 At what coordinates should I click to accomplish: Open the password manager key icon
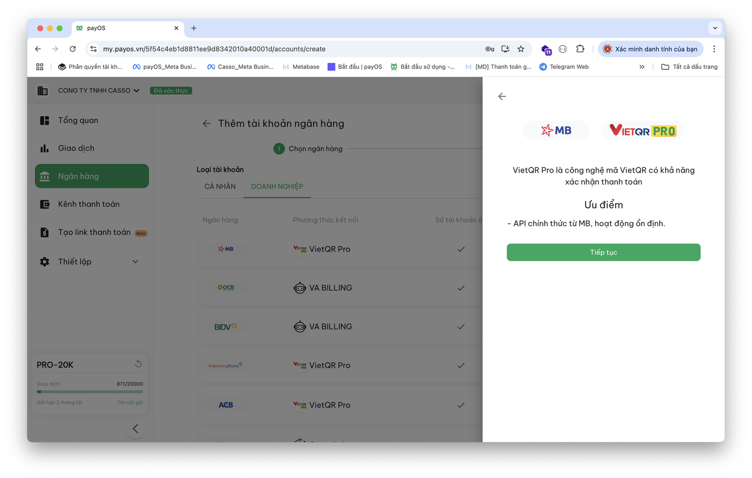pos(489,49)
